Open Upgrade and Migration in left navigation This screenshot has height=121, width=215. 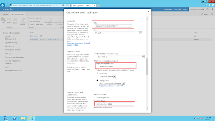[14, 57]
